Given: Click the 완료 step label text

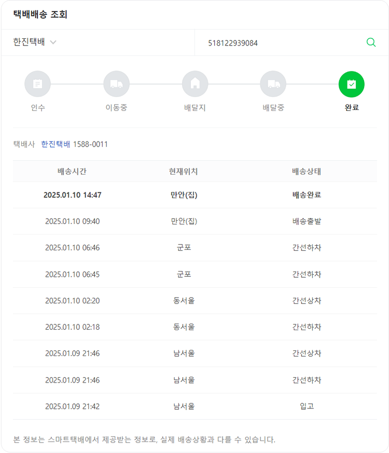Looking at the screenshot, I should pyautogui.click(x=352, y=108).
